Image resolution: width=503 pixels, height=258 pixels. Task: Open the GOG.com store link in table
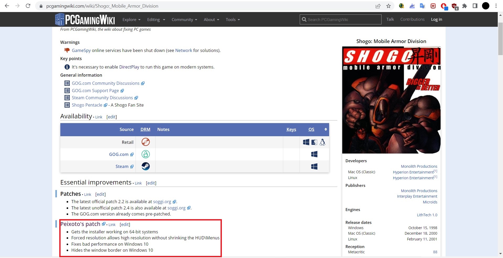pyautogui.click(x=119, y=154)
